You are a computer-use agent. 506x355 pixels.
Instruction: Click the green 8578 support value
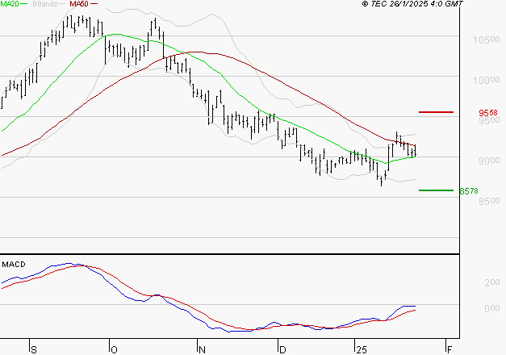tap(469, 191)
